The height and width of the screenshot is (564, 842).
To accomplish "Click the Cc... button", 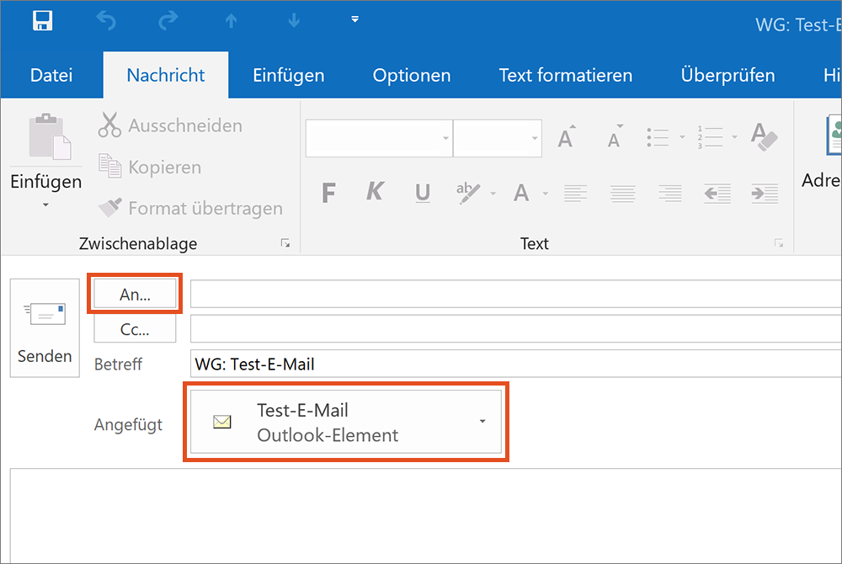I will coord(135,329).
